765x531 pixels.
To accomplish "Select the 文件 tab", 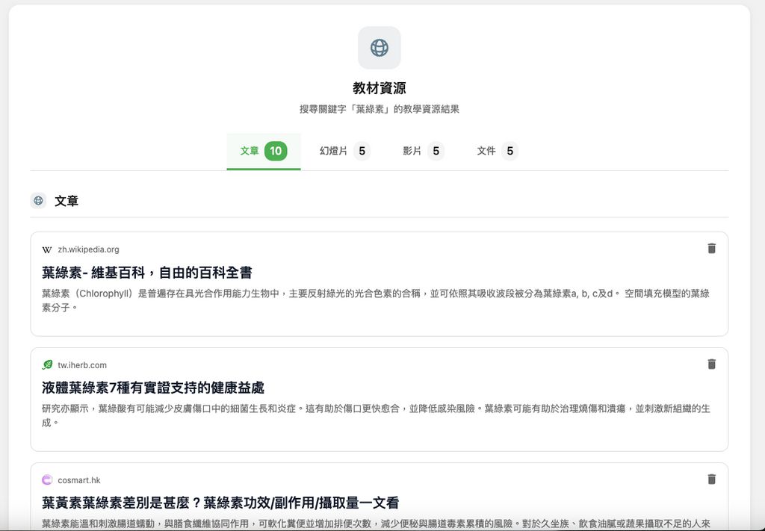I will (x=486, y=151).
